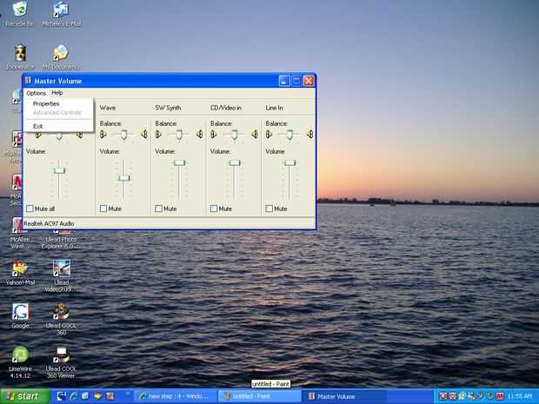Open the Options menu

[37, 93]
